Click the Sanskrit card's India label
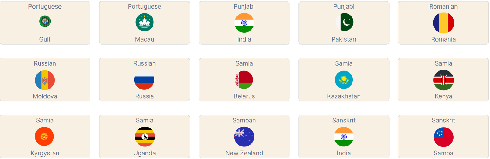The width and height of the screenshot is (490, 159). 344,153
